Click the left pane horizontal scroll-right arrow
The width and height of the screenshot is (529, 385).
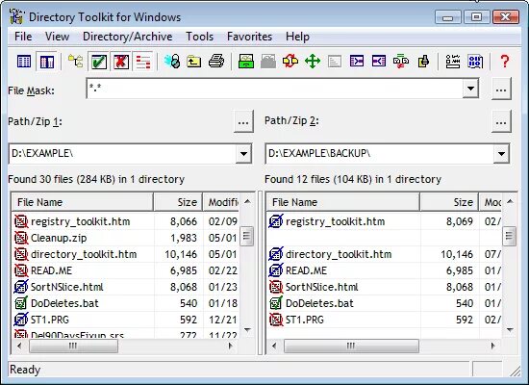coord(231,346)
